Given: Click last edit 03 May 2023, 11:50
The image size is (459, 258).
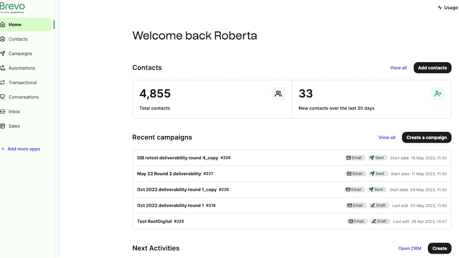Looking at the screenshot, I should click(429, 205).
